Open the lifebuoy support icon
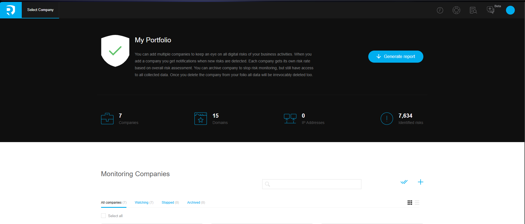 point(456,10)
